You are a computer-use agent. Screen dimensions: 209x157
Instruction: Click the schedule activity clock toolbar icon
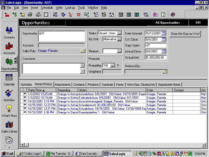[x=55, y=15]
